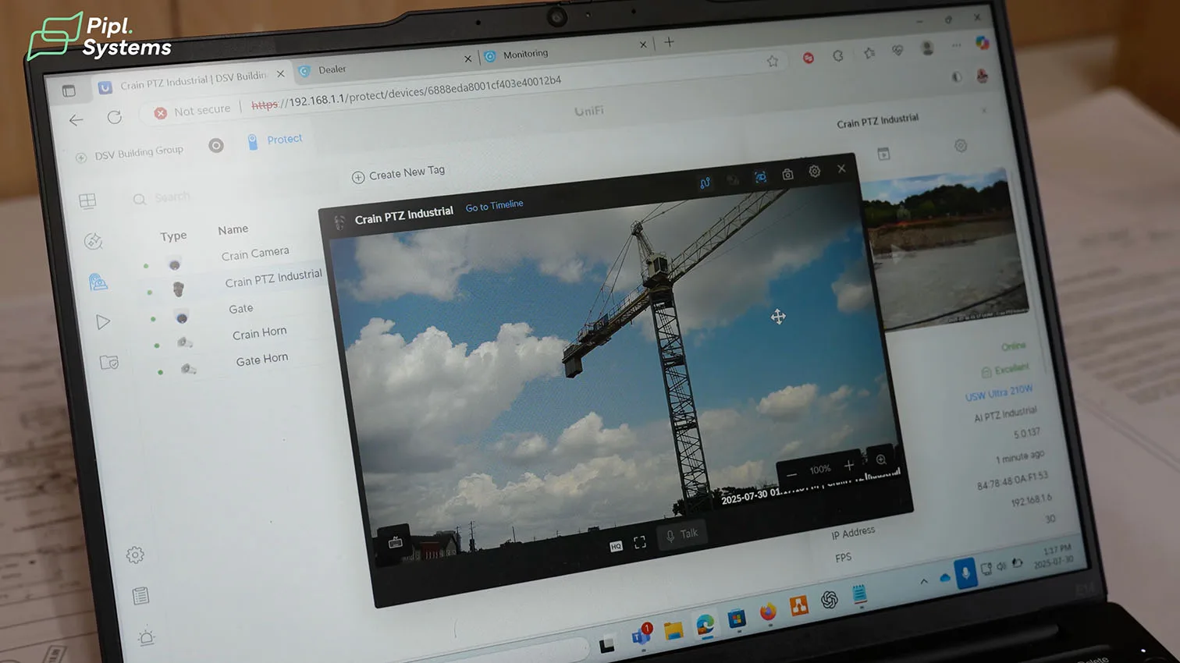1180x663 pixels.
Task: Open the keyboard controls icon in viewer
Action: 396,542
